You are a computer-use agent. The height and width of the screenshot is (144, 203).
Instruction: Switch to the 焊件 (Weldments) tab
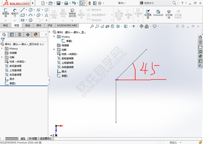[39, 26]
